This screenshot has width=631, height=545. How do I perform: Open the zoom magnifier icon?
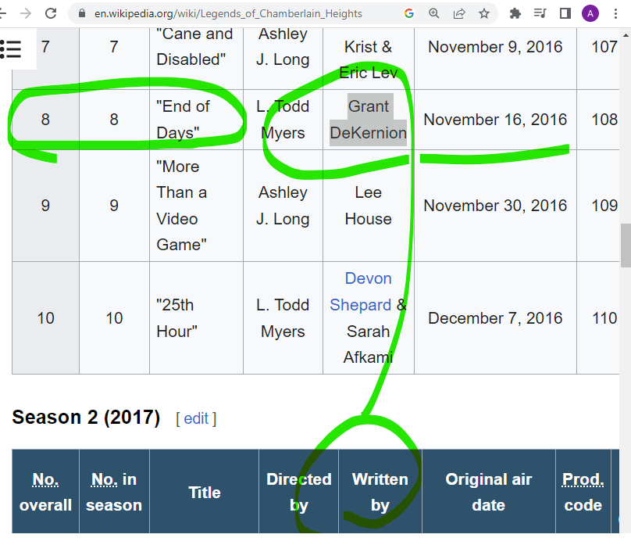[x=434, y=13]
